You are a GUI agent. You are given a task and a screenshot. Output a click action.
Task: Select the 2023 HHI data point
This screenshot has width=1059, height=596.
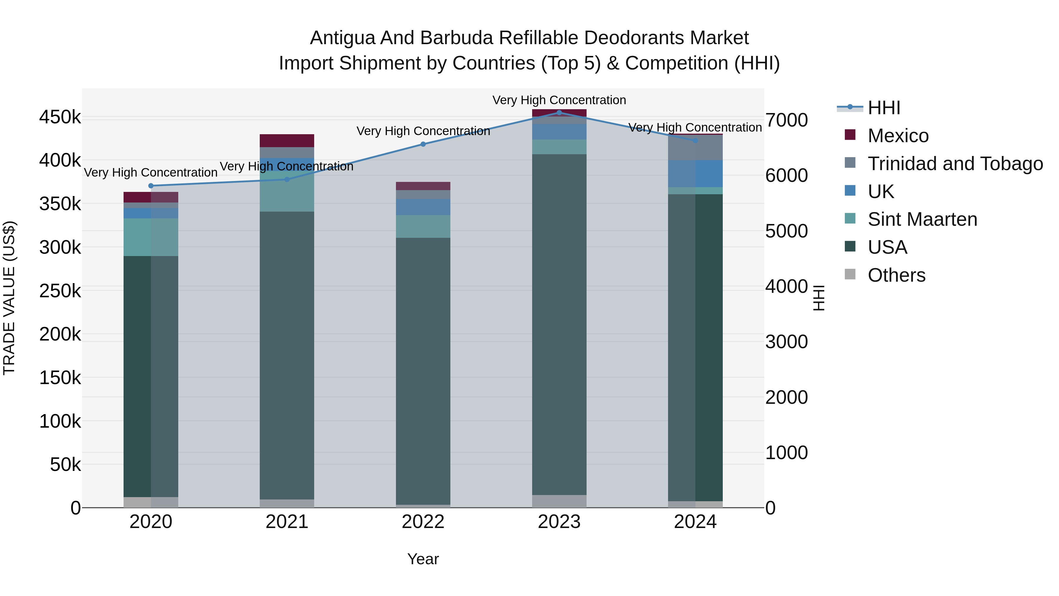559,112
